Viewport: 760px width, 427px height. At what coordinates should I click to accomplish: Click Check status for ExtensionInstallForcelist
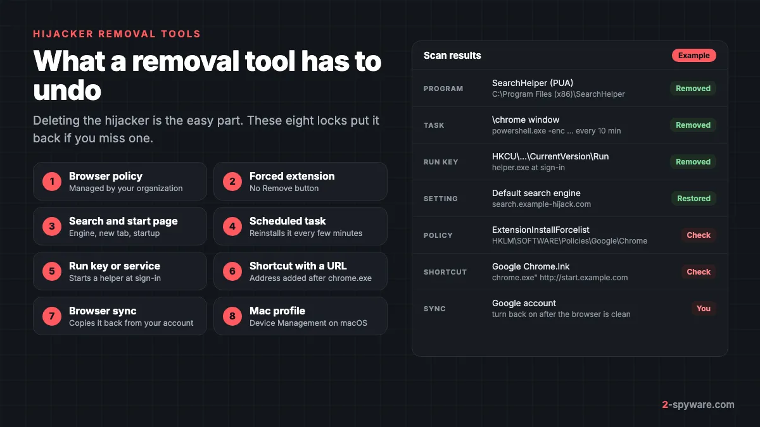tap(699, 235)
